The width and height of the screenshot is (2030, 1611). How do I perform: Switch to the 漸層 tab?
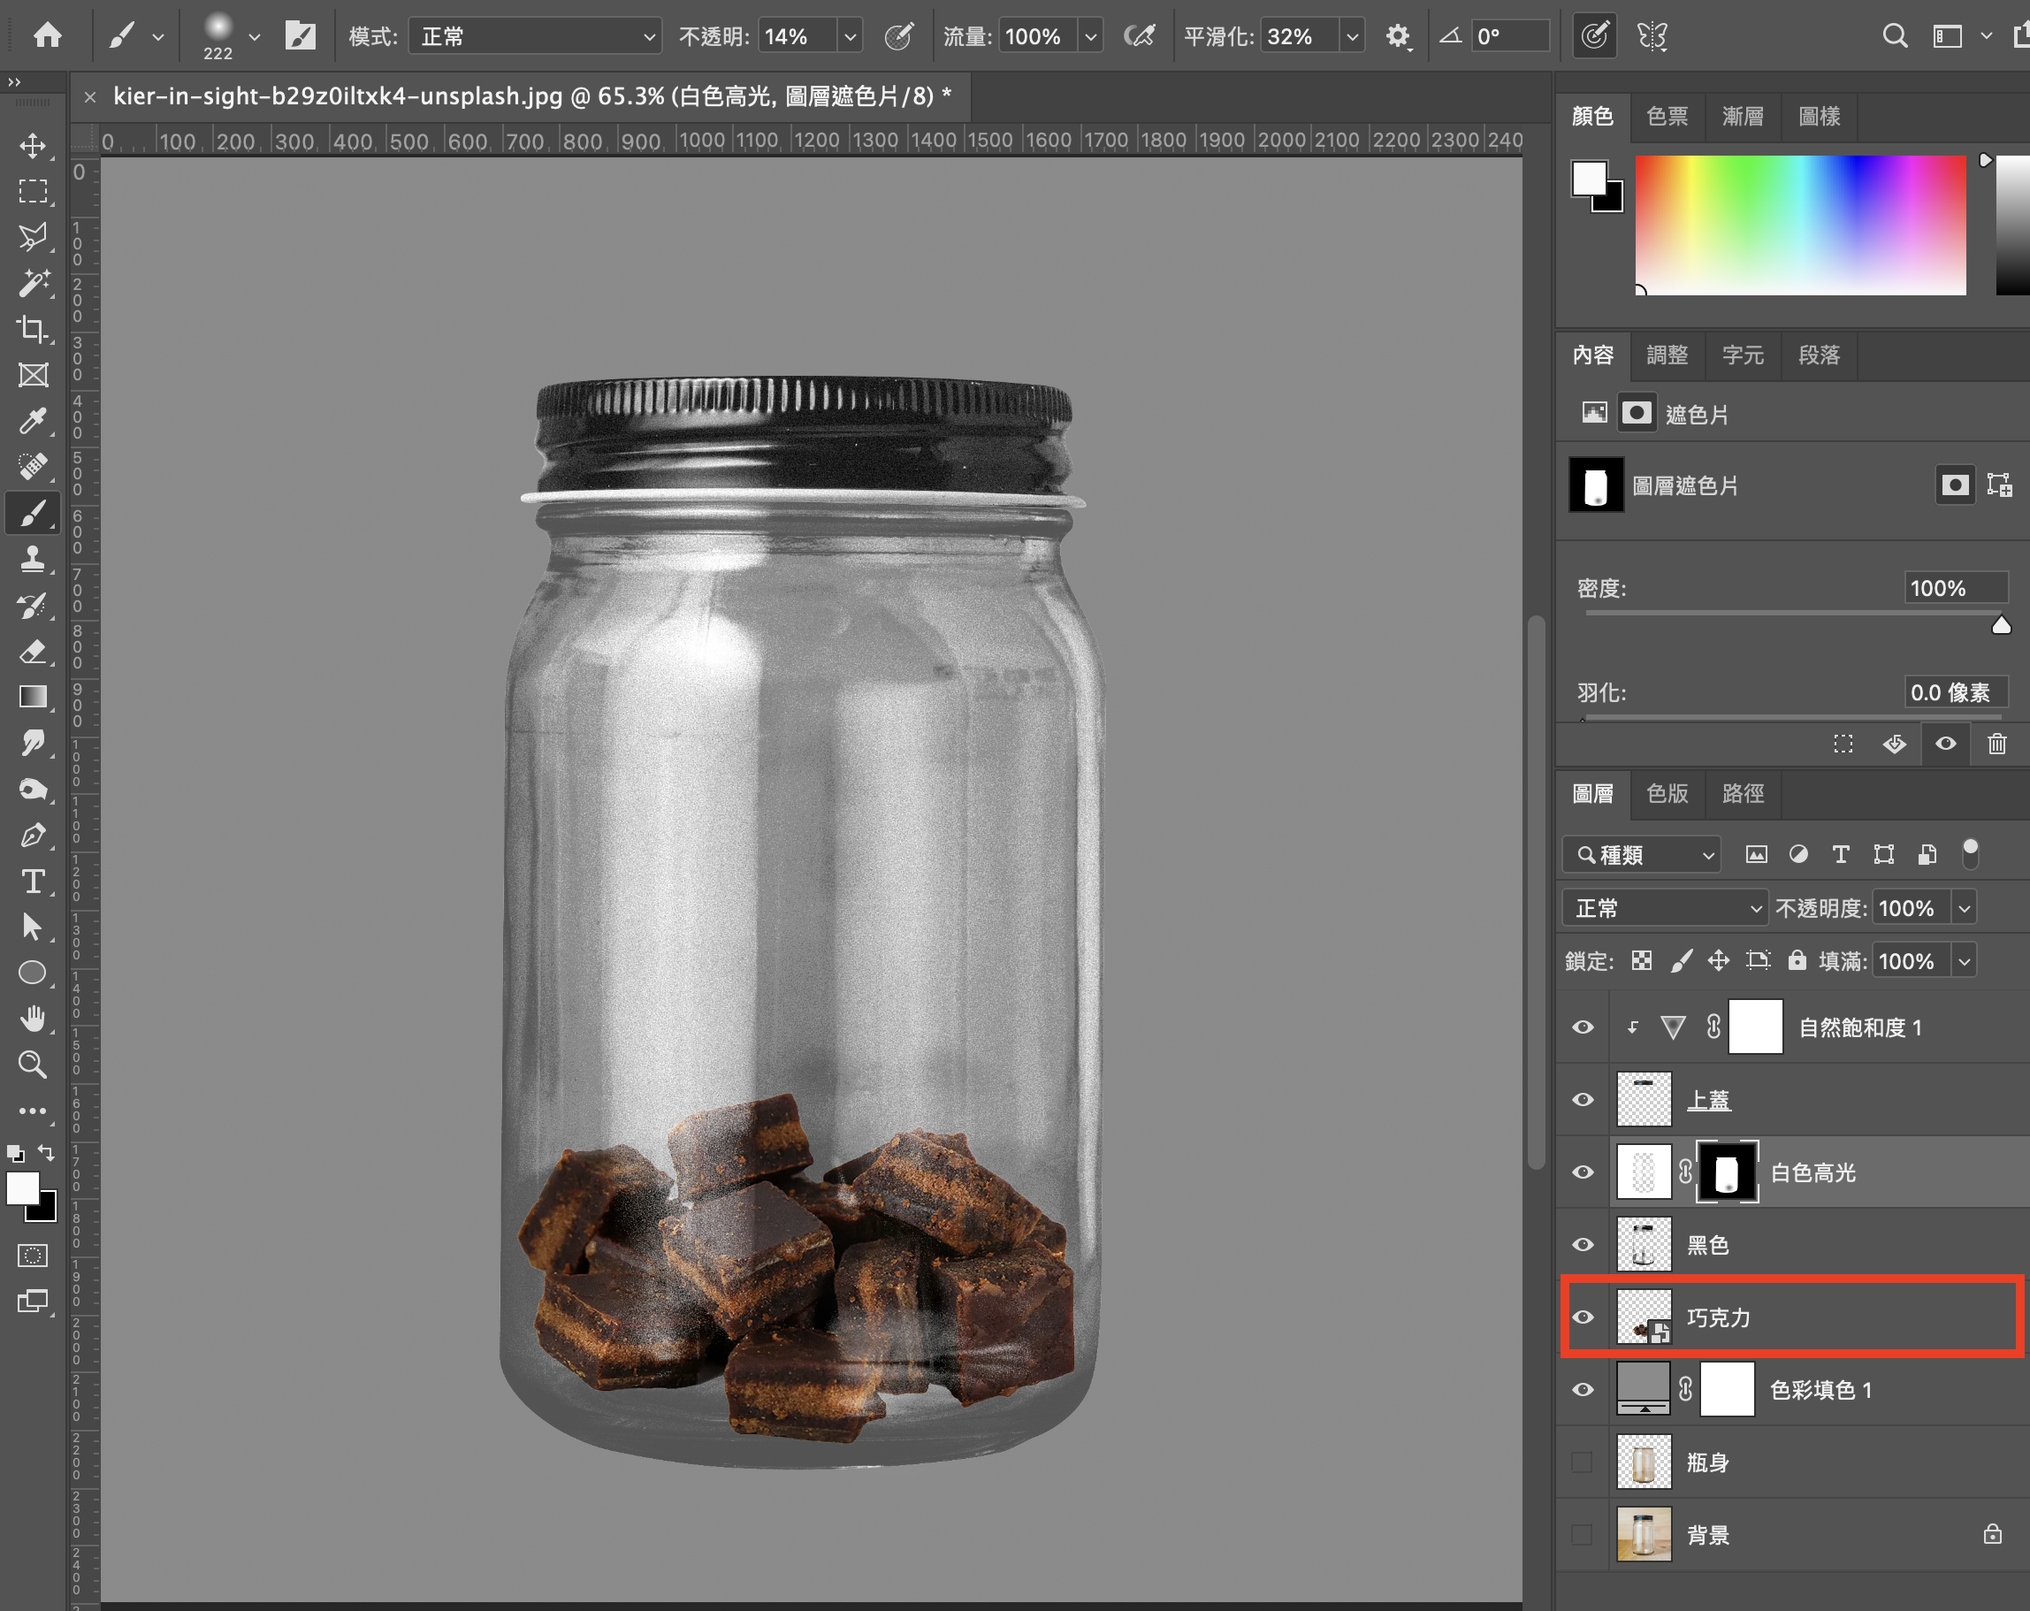coord(1743,116)
